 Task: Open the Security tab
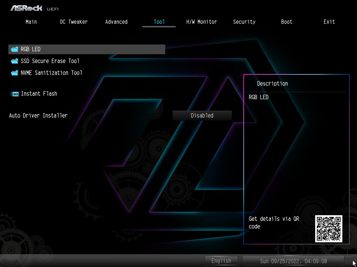(x=244, y=22)
